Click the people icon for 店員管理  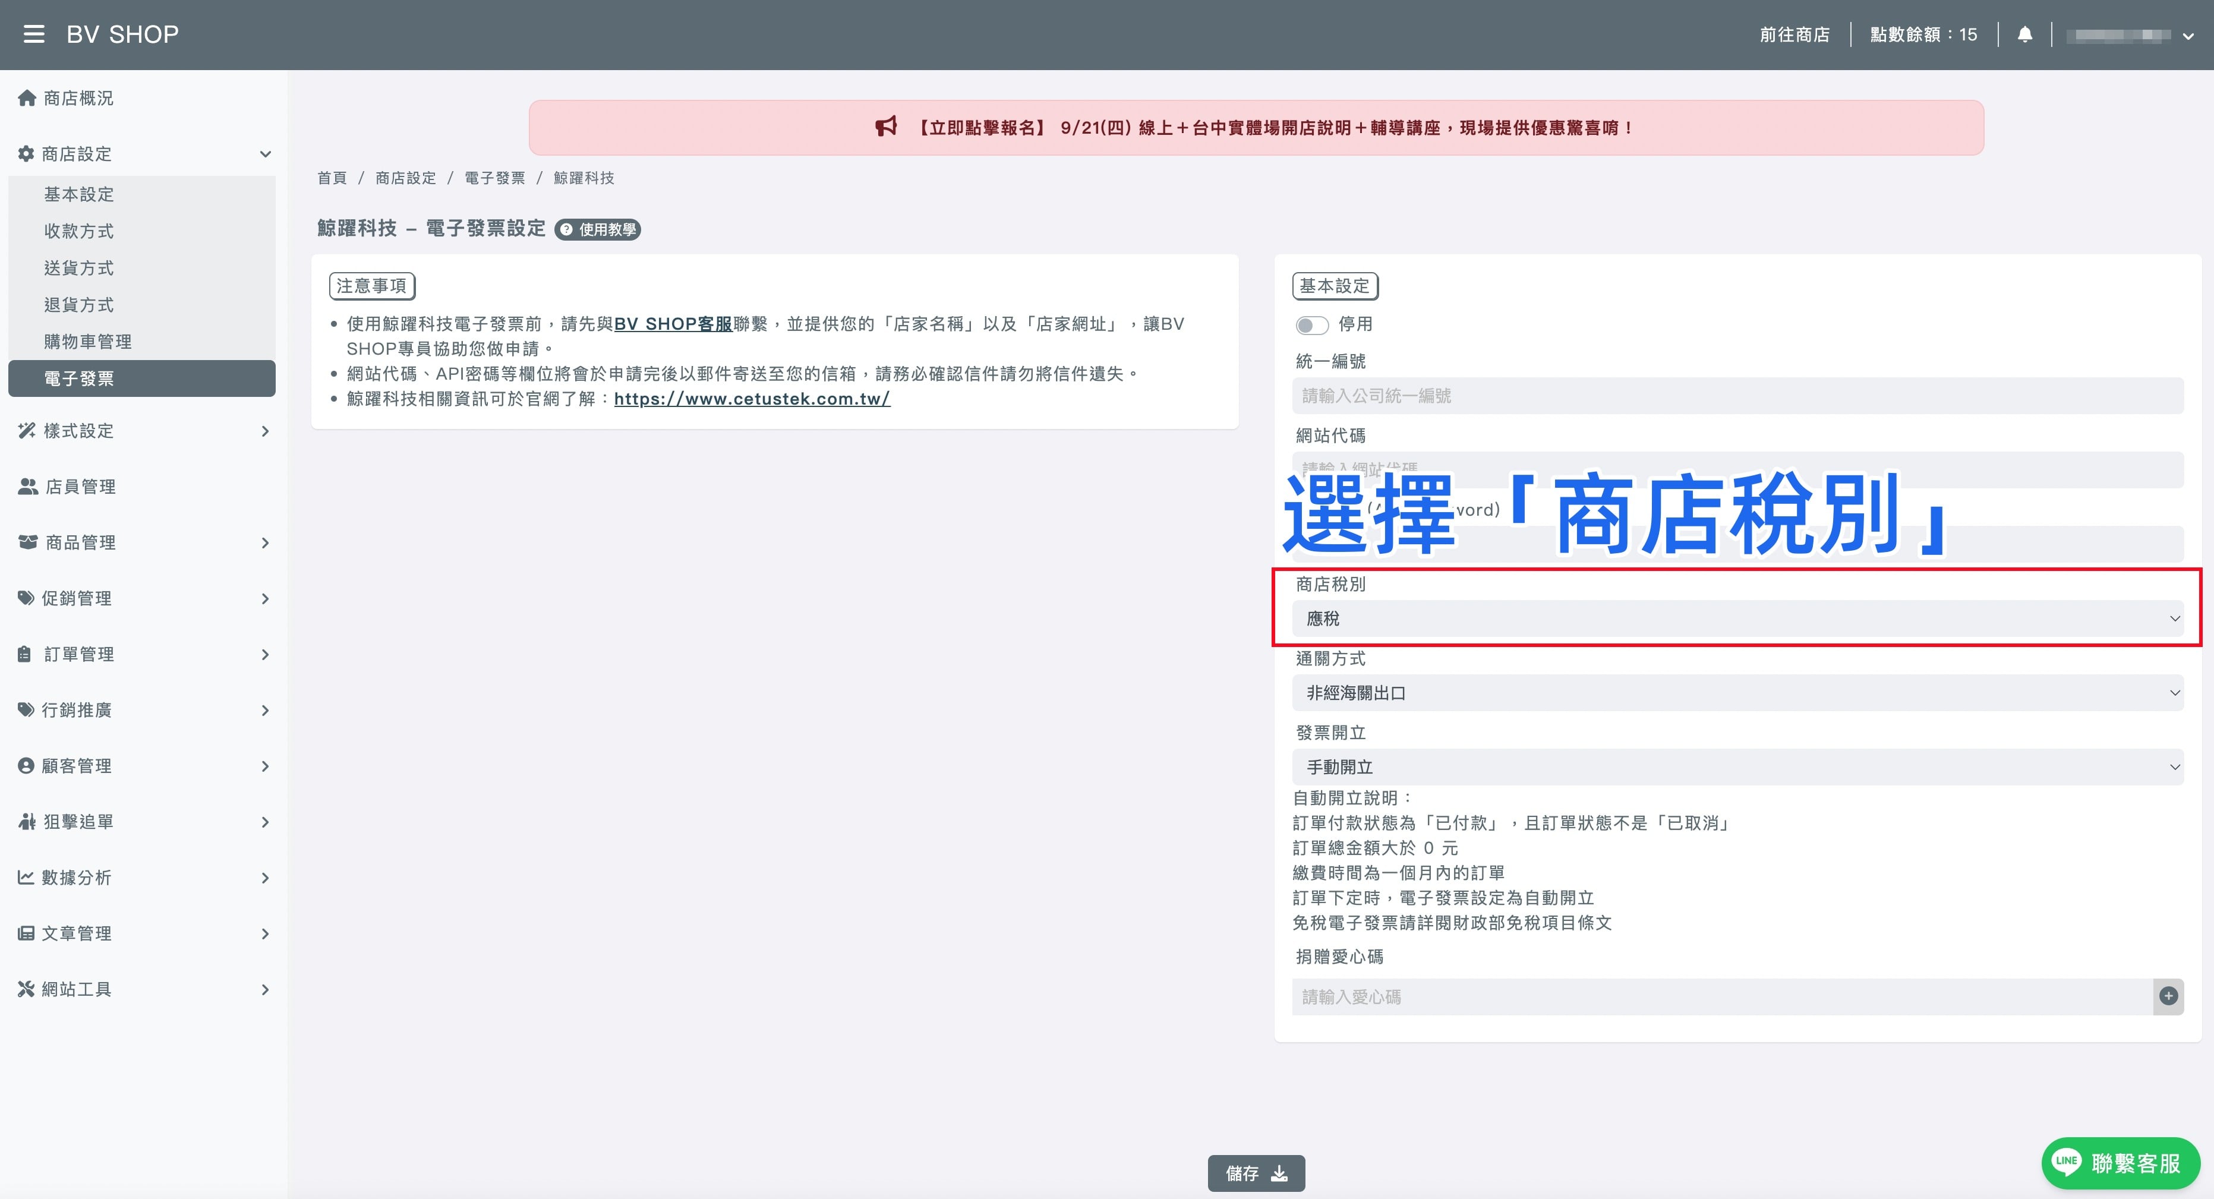(x=27, y=487)
